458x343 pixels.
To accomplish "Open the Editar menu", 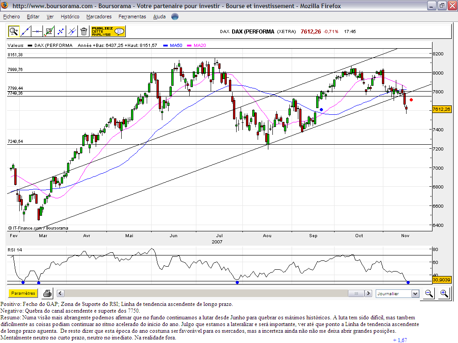I will 33,17.
